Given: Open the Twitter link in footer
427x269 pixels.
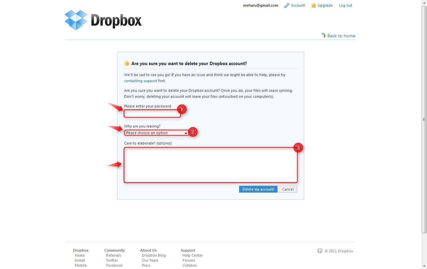Looking at the screenshot, I should 112,260.
